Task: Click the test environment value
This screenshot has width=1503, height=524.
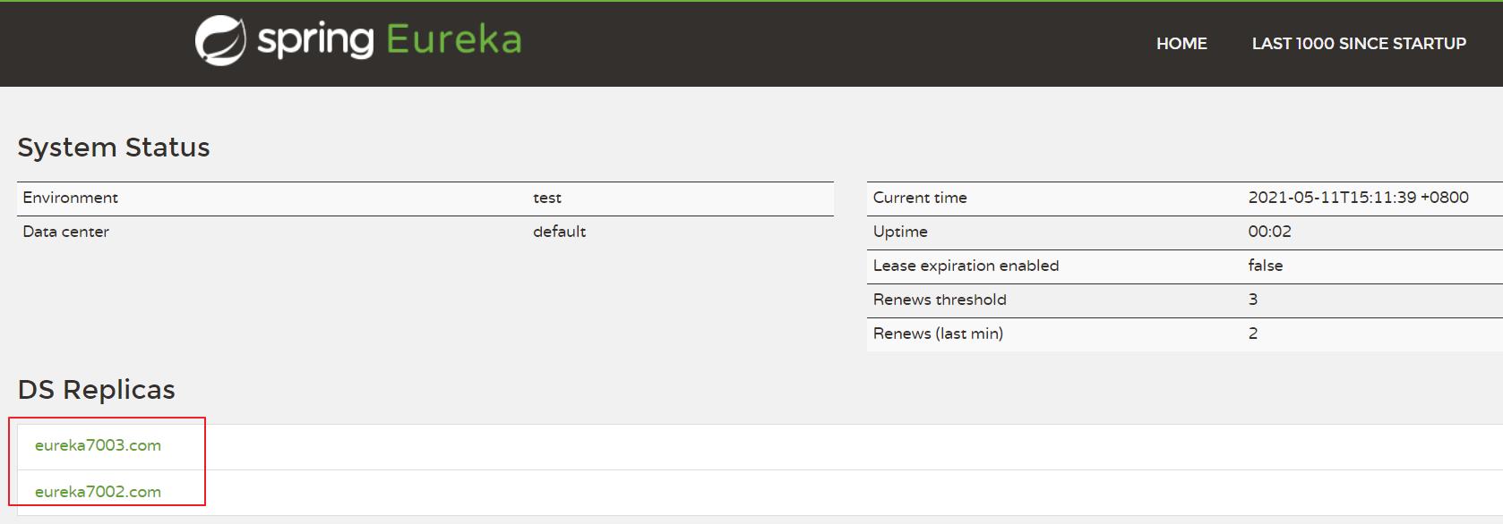Action: (547, 198)
